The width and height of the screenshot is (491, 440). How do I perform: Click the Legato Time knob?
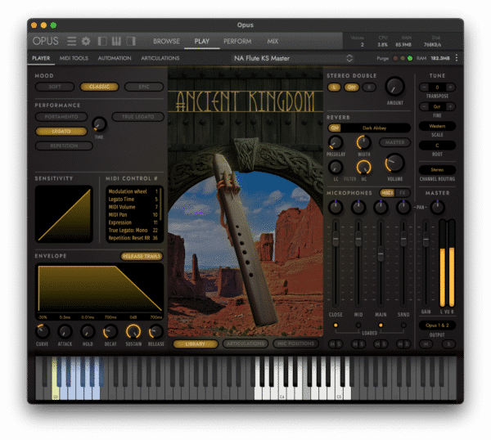[100, 124]
